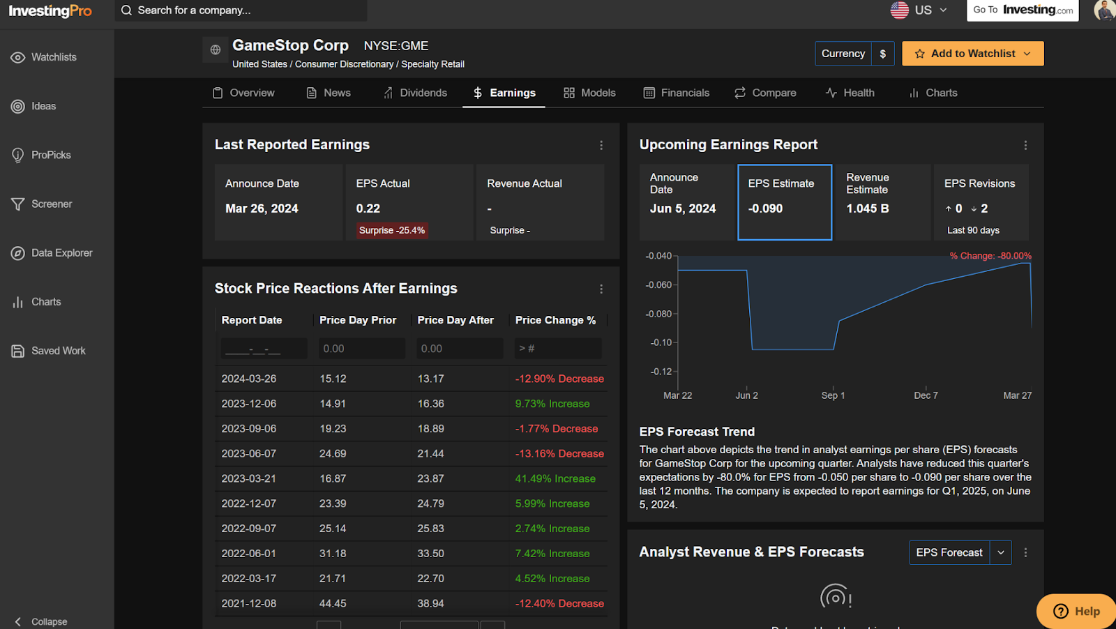Select the EPS Revisions card

[981, 202]
